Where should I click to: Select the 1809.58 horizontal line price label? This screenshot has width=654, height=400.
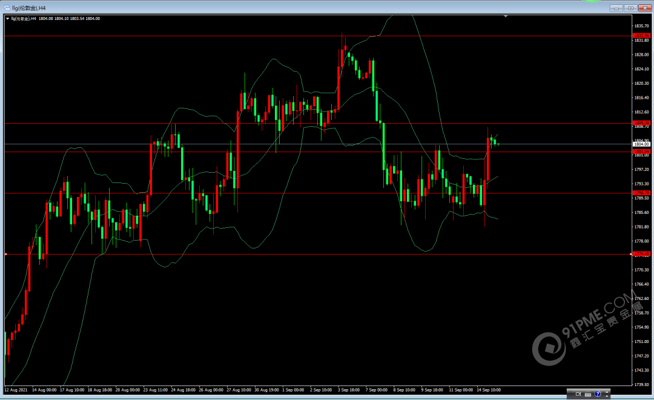(x=641, y=123)
